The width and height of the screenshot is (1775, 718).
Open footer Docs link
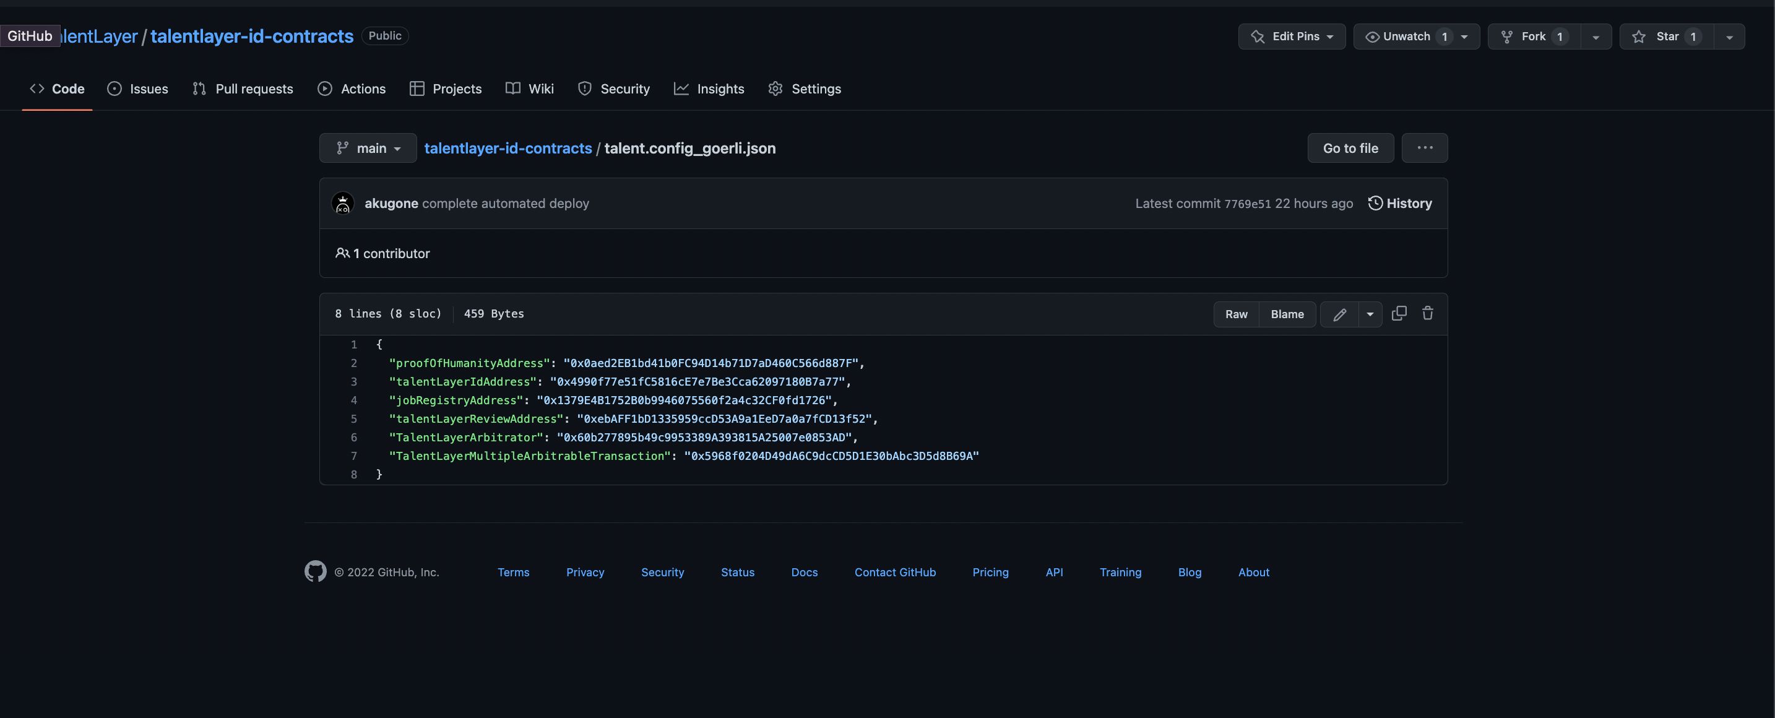(x=804, y=572)
